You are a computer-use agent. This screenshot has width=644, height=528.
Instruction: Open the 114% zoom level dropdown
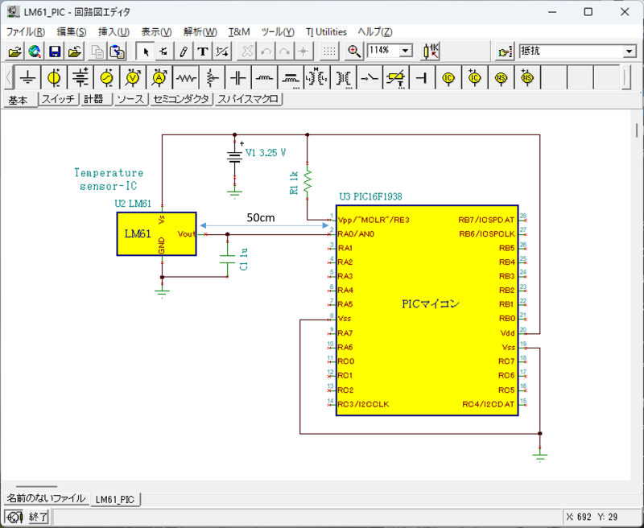(405, 51)
